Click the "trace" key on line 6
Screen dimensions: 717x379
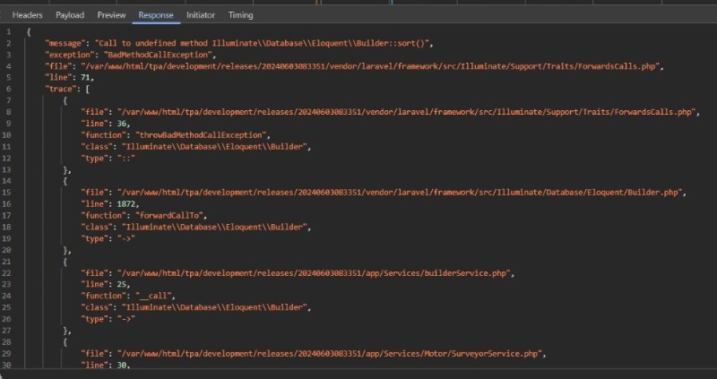(60, 89)
